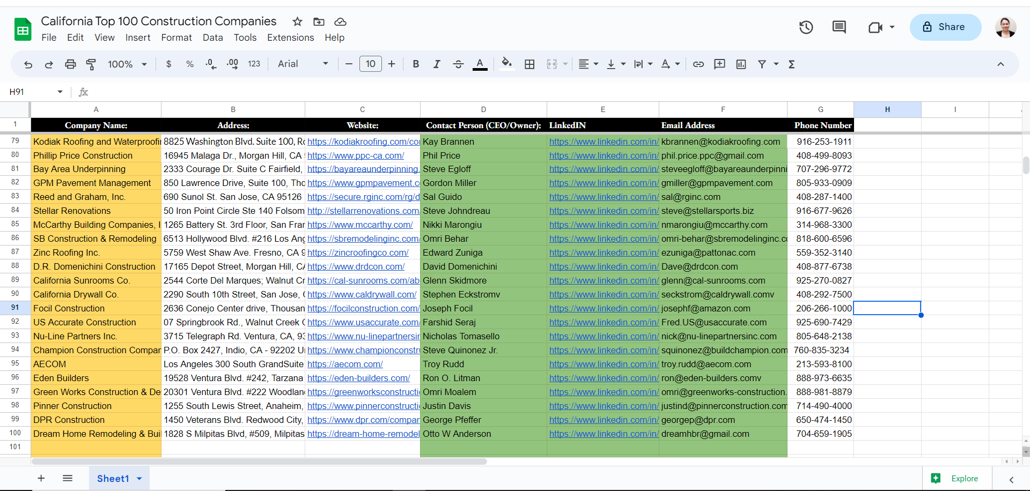
Task: Apply strikethrough formatting
Action: click(458, 64)
